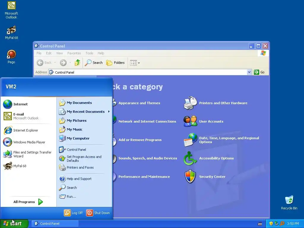Click the security shield tray icon
Screen dimensions: 304x228
click(271, 224)
